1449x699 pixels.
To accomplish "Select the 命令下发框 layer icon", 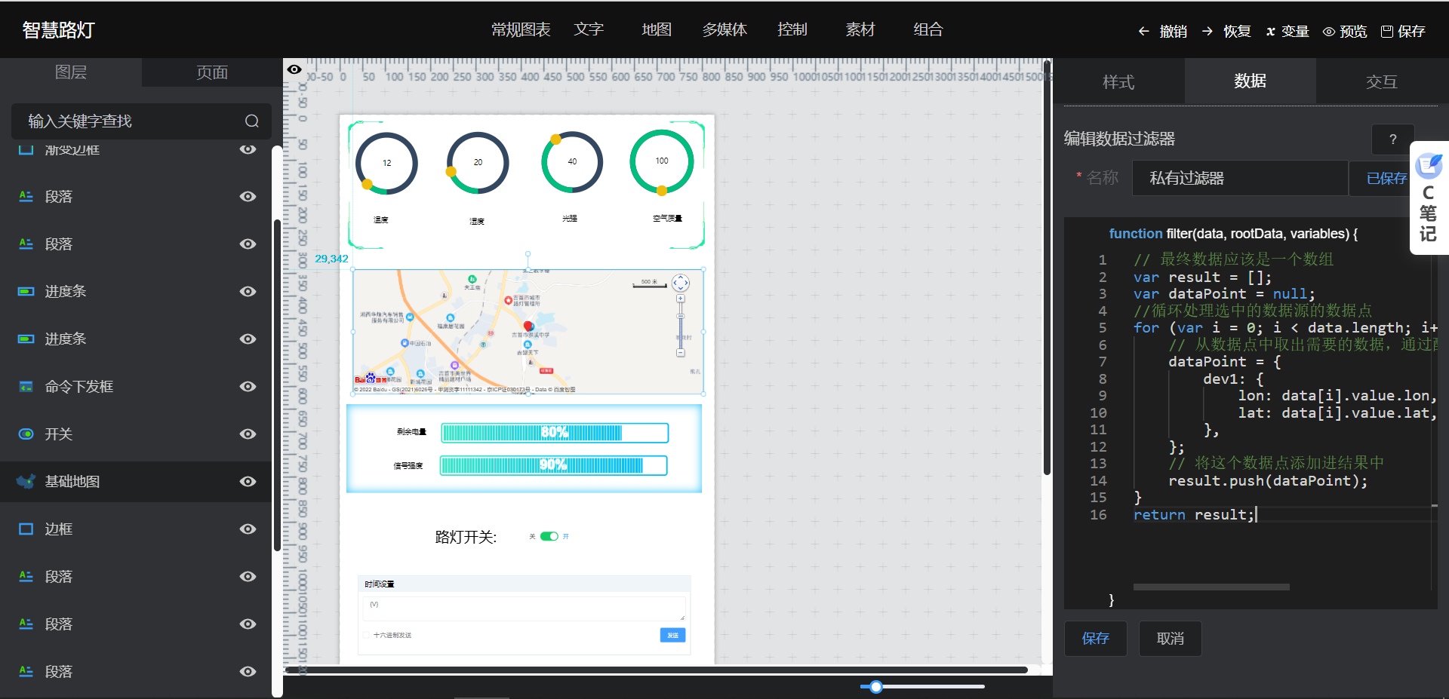I will click(26, 386).
